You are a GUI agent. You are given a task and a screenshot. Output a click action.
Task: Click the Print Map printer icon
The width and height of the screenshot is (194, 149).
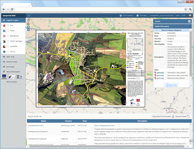138,16
